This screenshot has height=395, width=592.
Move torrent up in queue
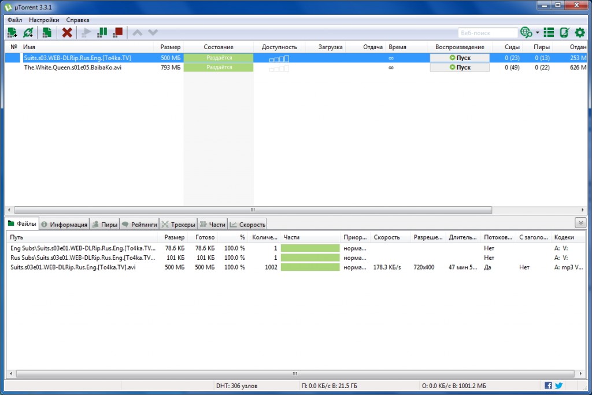click(138, 33)
